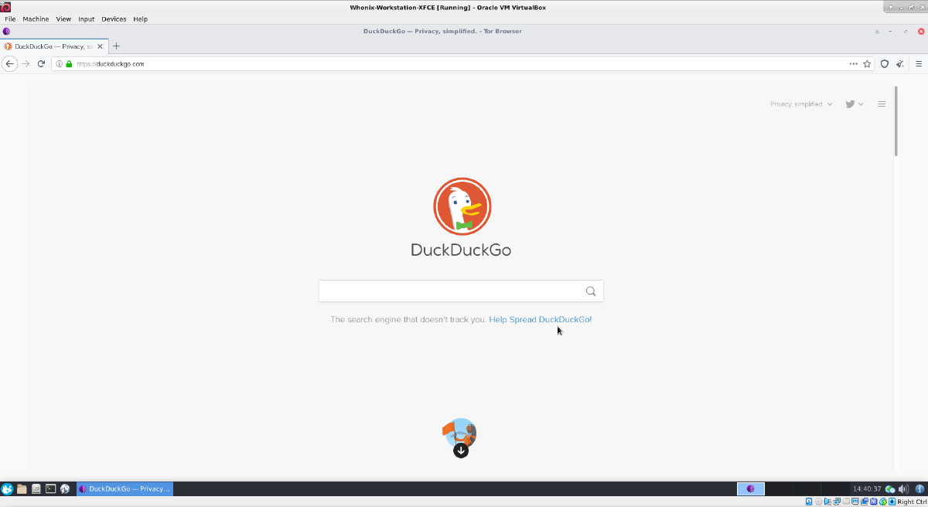
Task: Click the browser Back arrow button
Action: pos(9,64)
